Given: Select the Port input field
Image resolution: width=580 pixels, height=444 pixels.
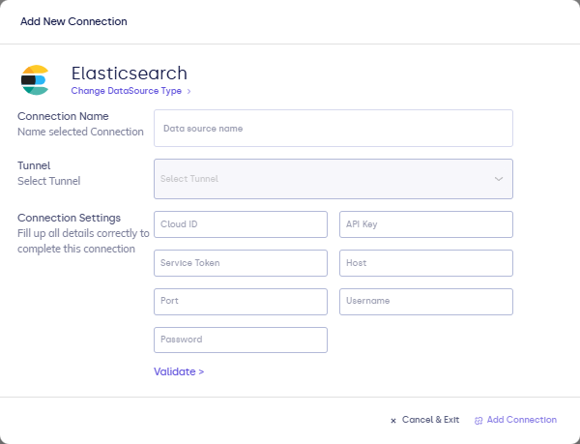Looking at the screenshot, I should pos(241,302).
